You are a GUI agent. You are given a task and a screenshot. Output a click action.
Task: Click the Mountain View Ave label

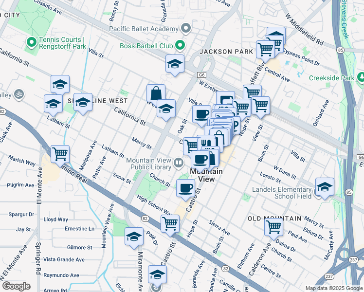point(108,226)
